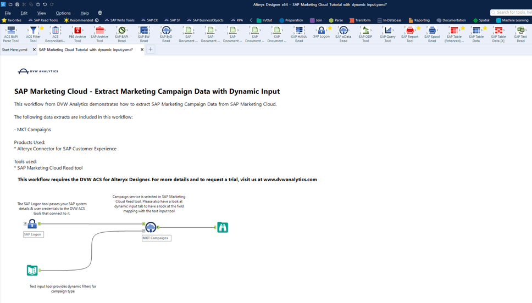Select the SAP HANA Read tool
Screen dimensions: 532x303
coord(299,34)
